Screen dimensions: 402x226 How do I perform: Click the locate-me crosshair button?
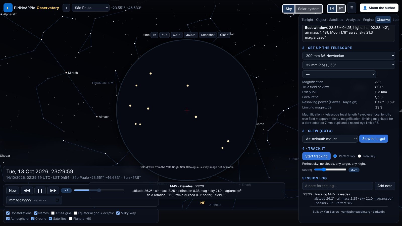(x=66, y=8)
